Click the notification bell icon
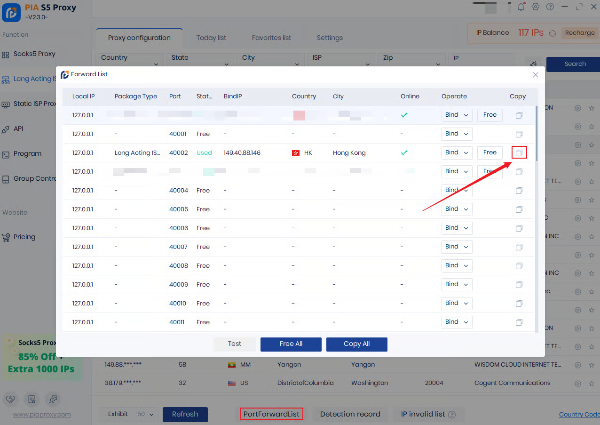 coord(521,7)
